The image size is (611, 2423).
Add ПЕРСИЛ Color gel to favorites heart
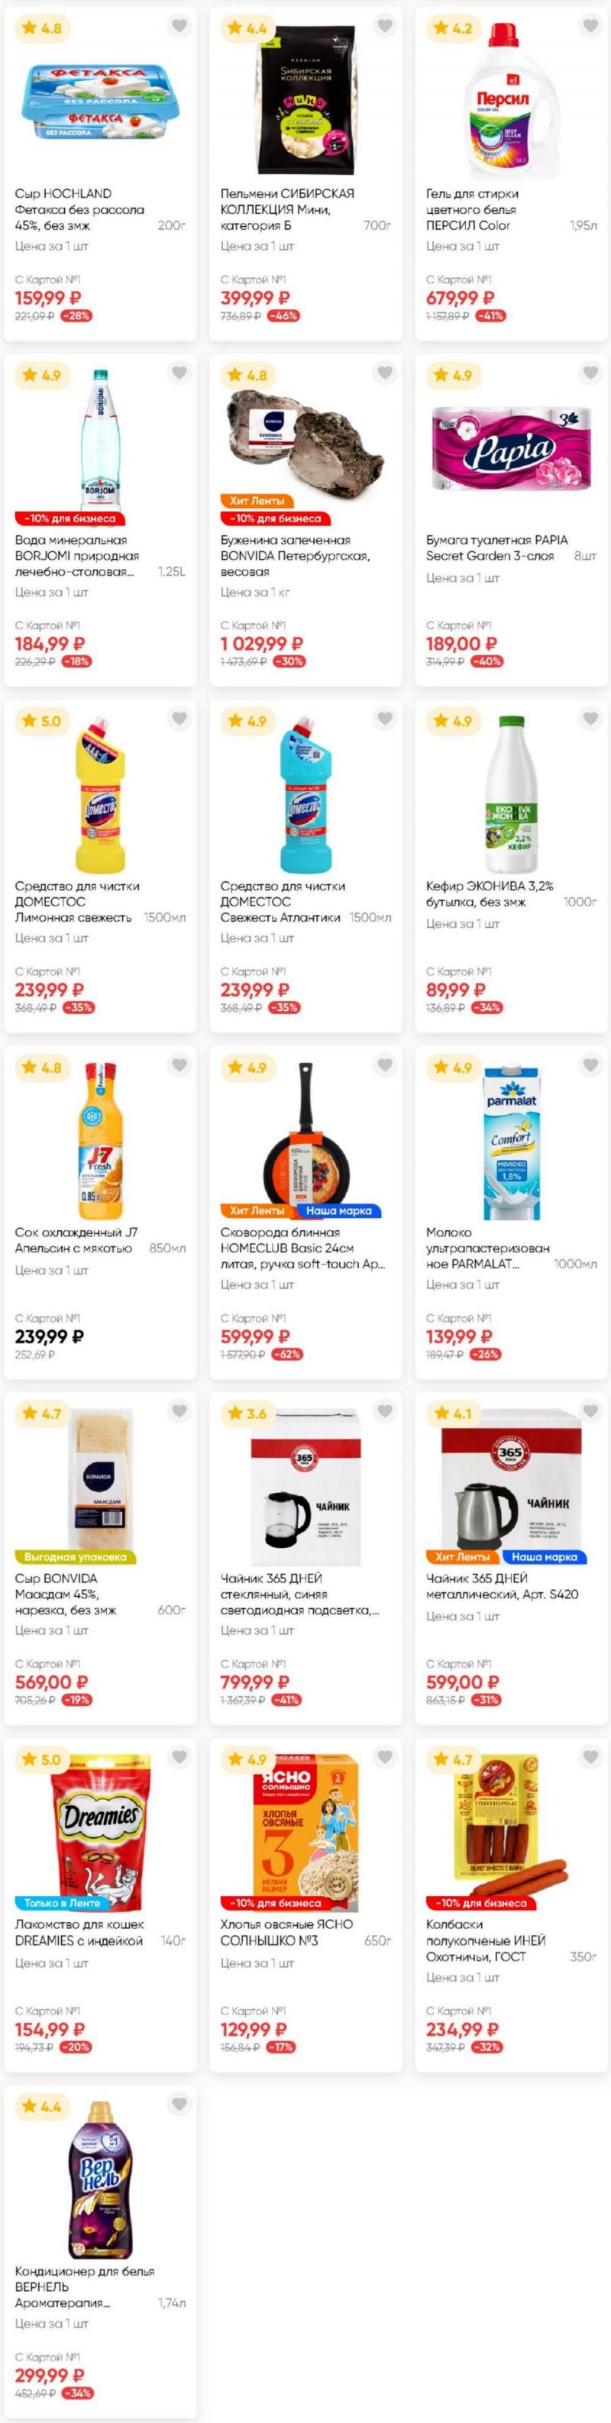pyautogui.click(x=590, y=26)
